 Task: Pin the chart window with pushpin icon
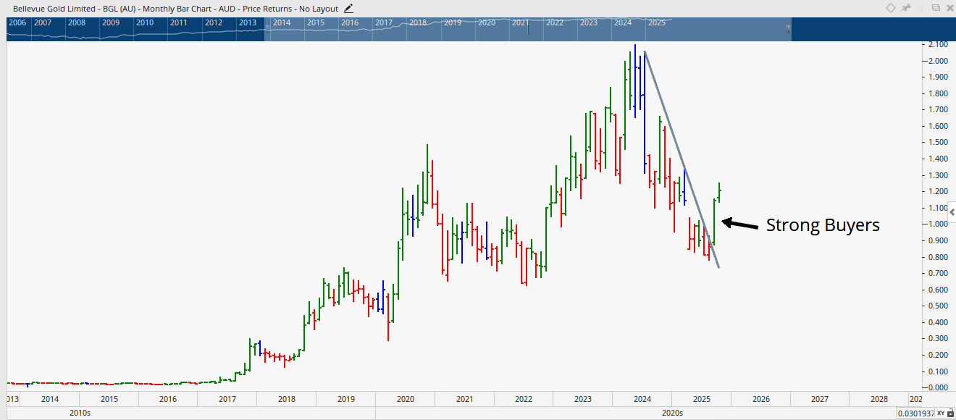point(905,8)
